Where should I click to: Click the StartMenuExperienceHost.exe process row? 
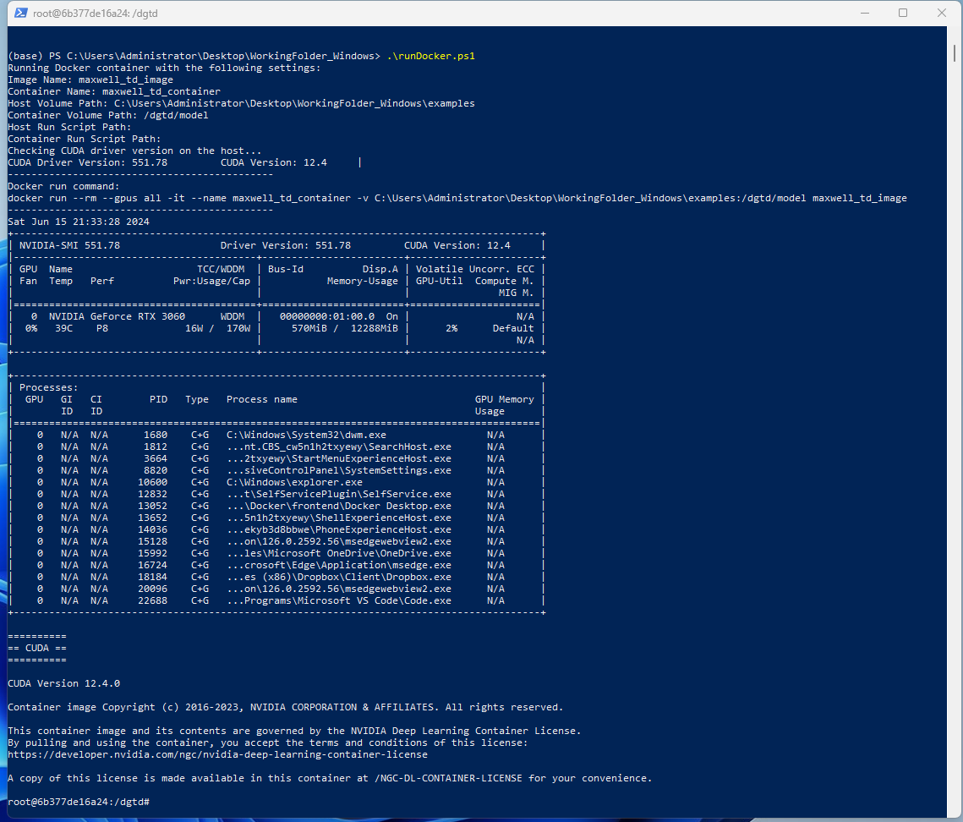276,458
